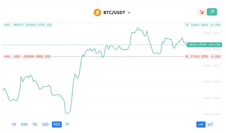Screen dimensions: 226x133
Task: Click the MAX. LOSS -100000.0000 USD label
Action: coord(27,56)
